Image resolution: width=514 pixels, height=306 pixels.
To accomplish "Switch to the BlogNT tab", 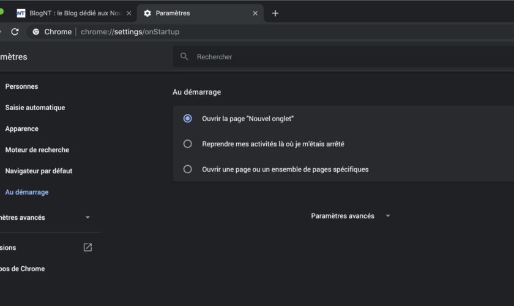I will (x=73, y=13).
